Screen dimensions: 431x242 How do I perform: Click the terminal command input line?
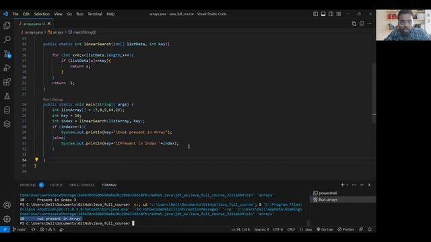(164, 223)
